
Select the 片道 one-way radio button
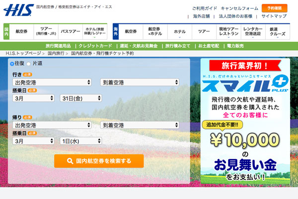28,64
